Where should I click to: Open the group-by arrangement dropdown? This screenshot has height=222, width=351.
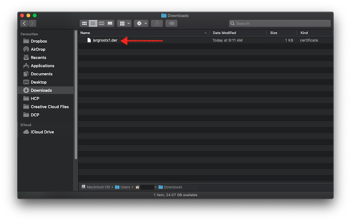pyautogui.click(x=125, y=23)
